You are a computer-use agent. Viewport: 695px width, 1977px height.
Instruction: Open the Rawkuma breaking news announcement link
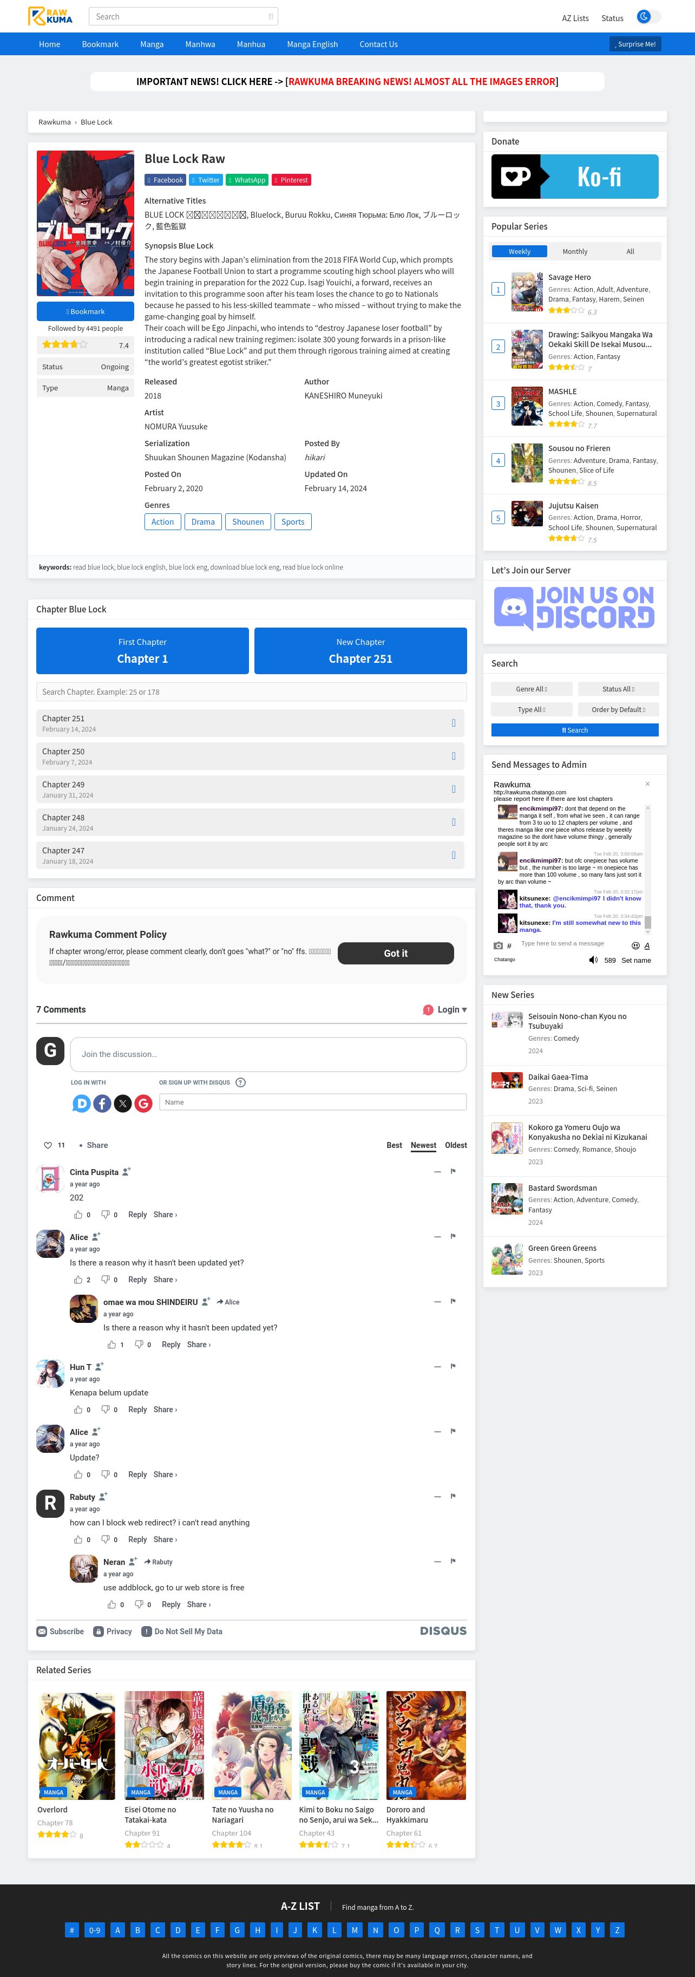421,81
